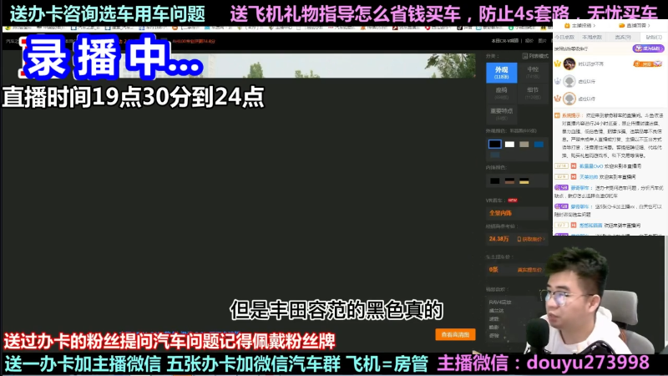Open the RAV4荣放 related car link
This screenshot has height=376, width=668.
pos(500,302)
